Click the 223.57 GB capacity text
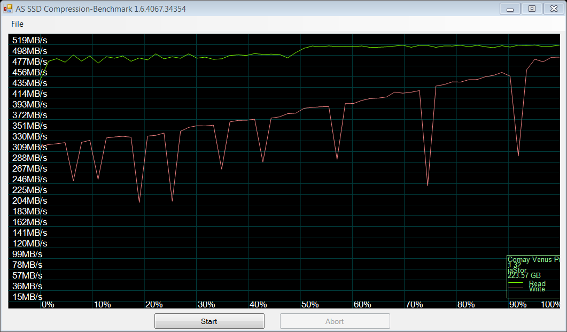This screenshot has height=332, width=567. pyautogui.click(x=524, y=275)
